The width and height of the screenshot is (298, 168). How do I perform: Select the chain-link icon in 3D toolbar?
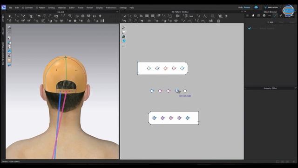[61, 21]
